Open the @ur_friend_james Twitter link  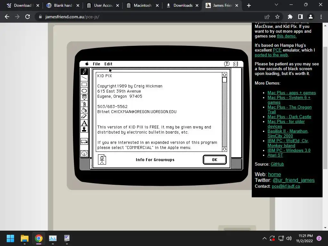[x=293, y=180]
